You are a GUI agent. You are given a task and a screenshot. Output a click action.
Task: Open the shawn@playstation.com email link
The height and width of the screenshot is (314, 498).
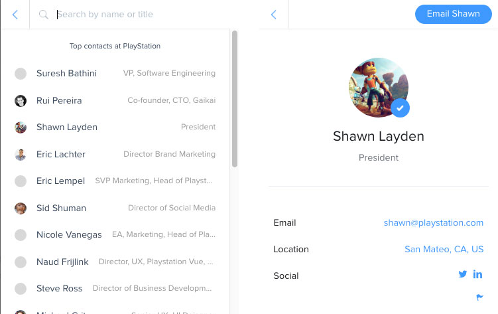pyautogui.click(x=433, y=223)
